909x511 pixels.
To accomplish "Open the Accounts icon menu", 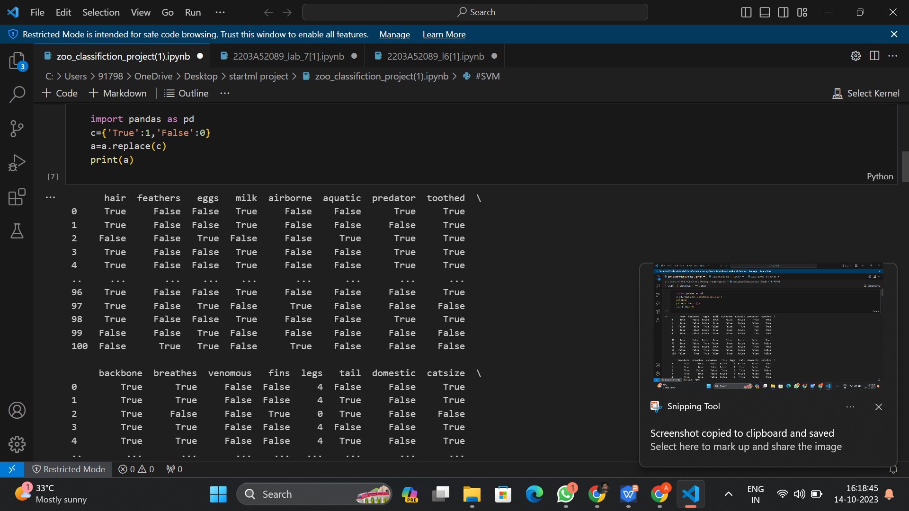I will pyautogui.click(x=17, y=410).
